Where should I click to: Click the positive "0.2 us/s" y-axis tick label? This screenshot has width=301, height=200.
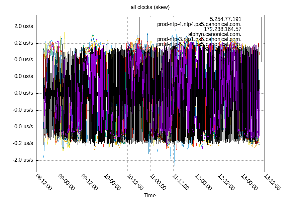24,43
